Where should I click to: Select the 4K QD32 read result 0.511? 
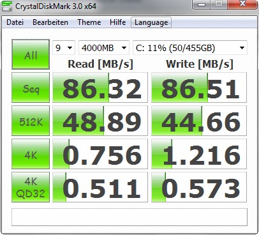(100, 187)
